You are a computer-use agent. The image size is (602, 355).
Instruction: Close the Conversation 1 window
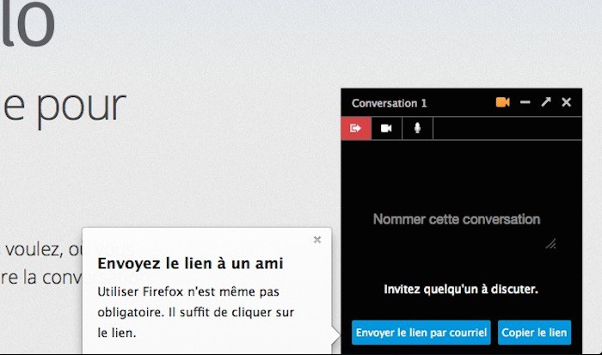pyautogui.click(x=566, y=102)
